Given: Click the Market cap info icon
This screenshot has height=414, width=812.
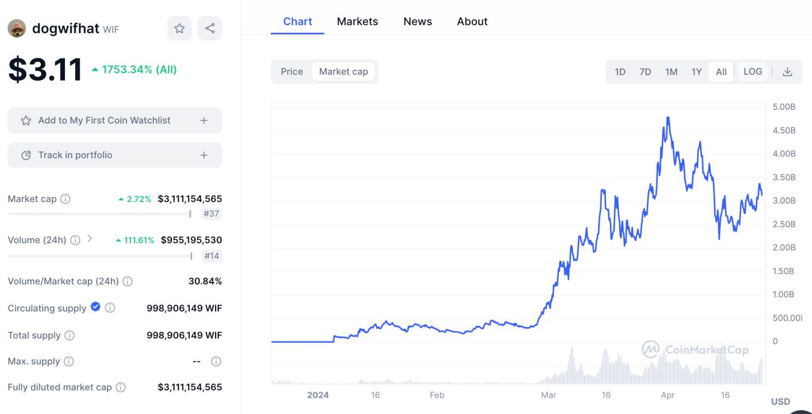Looking at the screenshot, I should [x=65, y=199].
